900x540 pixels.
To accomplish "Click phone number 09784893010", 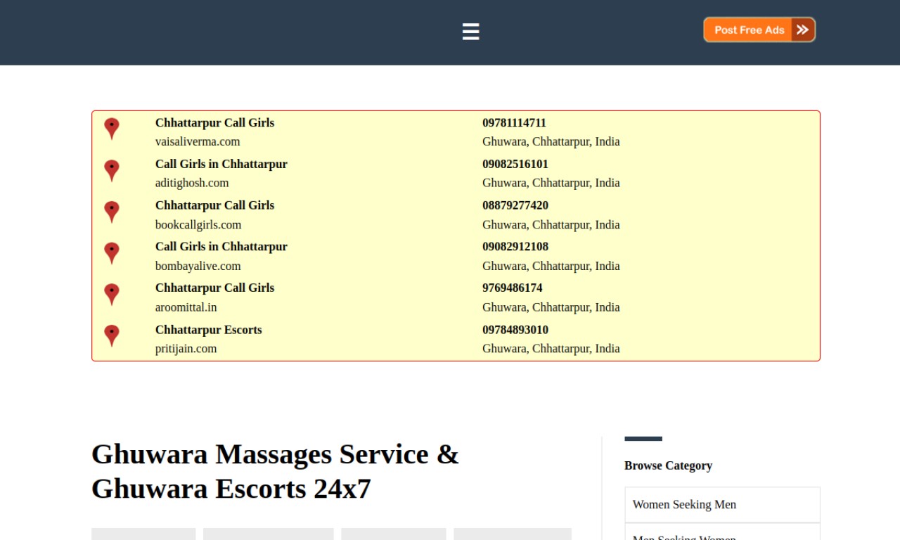I will point(515,330).
